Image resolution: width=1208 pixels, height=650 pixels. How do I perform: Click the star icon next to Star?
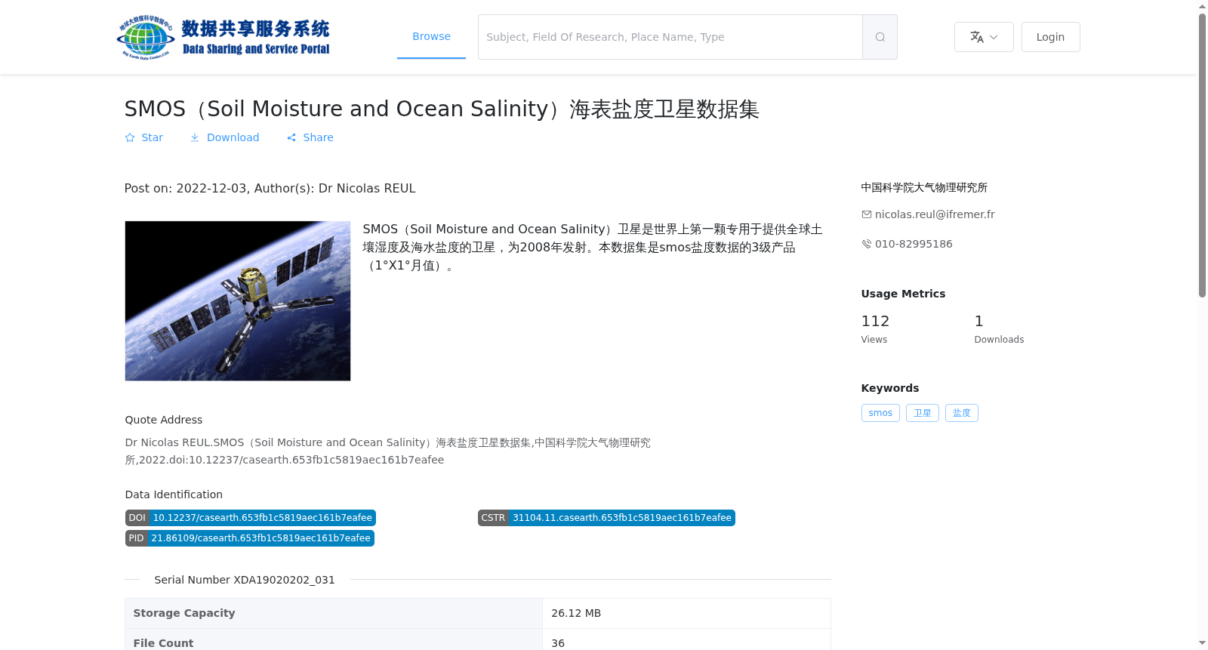coord(130,137)
